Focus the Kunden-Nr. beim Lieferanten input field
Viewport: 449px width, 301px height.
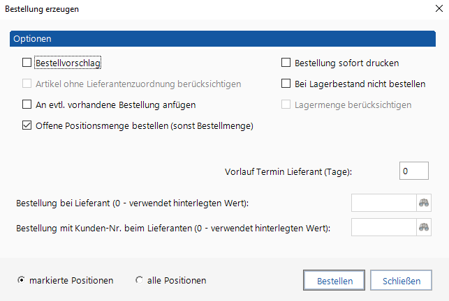click(383, 228)
